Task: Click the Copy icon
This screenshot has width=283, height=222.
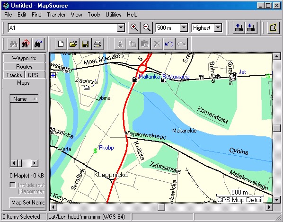Action: point(133,44)
